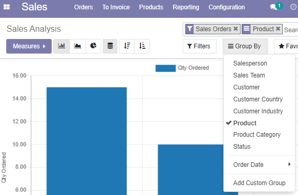Screen dimensions: 298x195
Task: Open the Configuration menu
Action: pyautogui.click(x=227, y=7)
